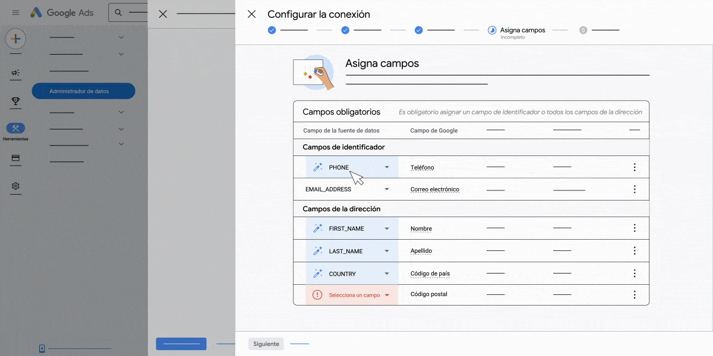Click the Correo electrónico Google field label
This screenshot has width=713, height=356.
coord(435,189)
